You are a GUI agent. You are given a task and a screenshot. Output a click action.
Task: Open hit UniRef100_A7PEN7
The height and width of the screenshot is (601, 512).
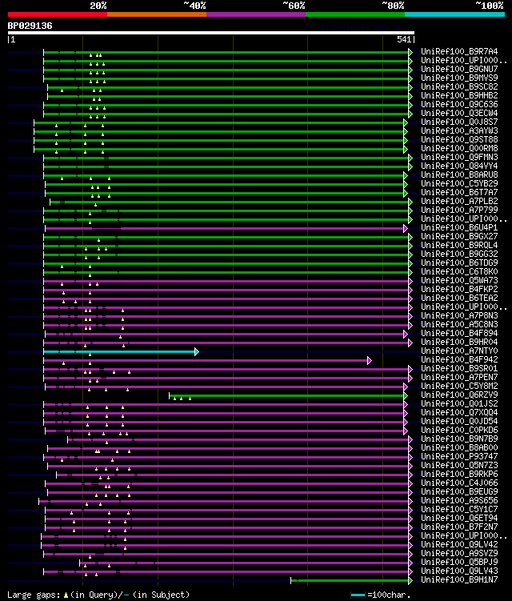tap(459, 378)
